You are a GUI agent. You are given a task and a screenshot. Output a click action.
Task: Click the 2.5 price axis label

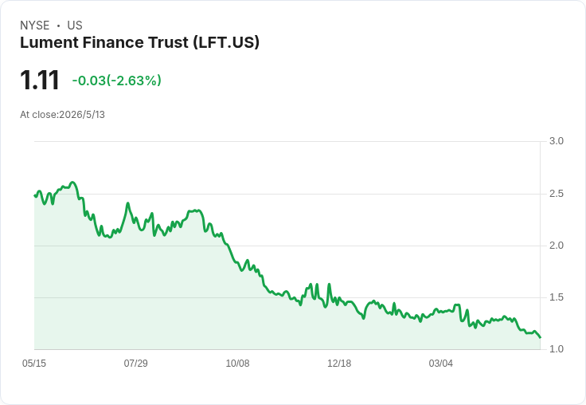point(556,194)
